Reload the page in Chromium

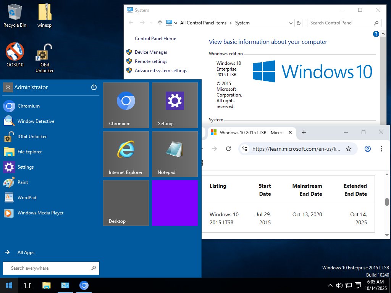(228, 149)
